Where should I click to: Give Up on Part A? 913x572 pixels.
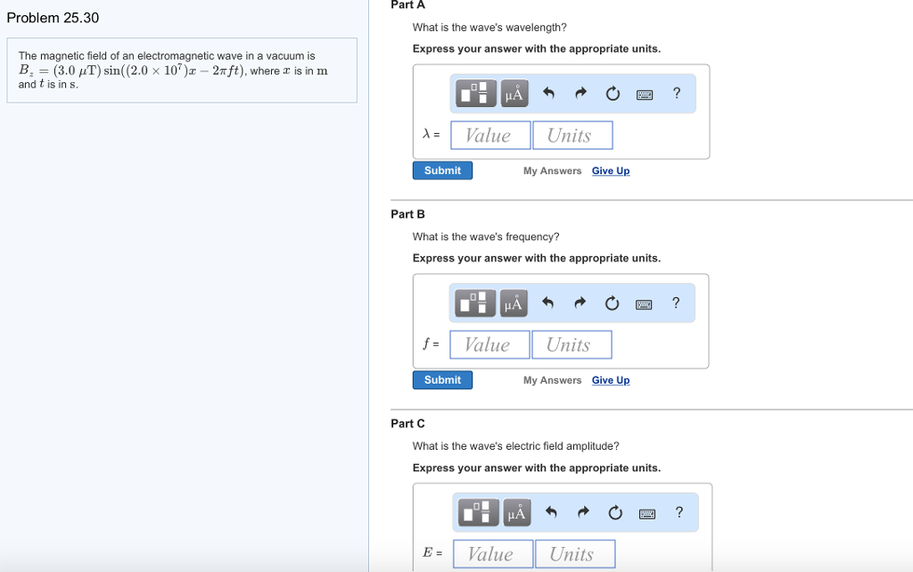click(611, 170)
